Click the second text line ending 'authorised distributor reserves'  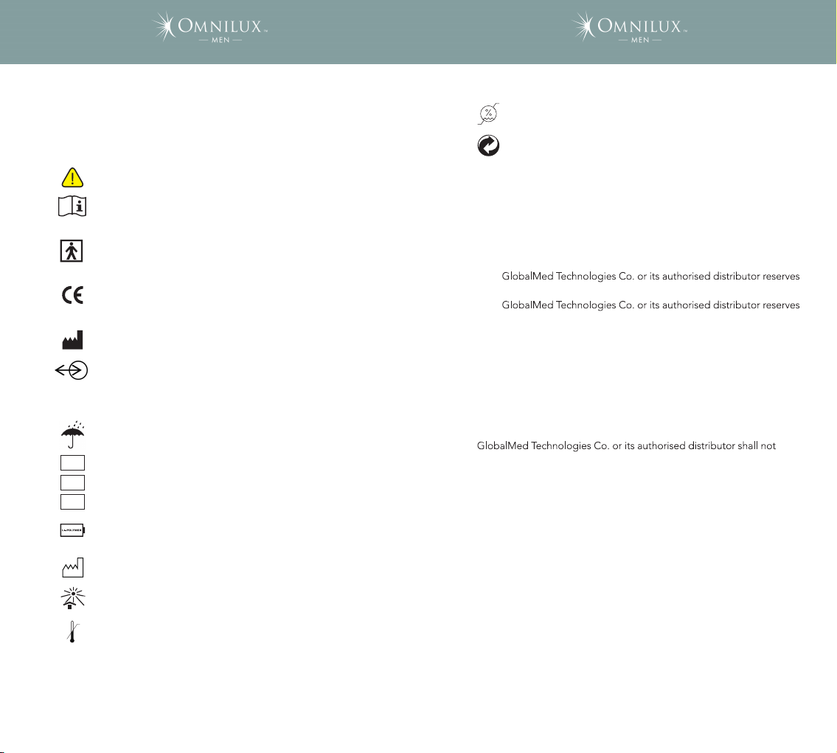(650, 305)
